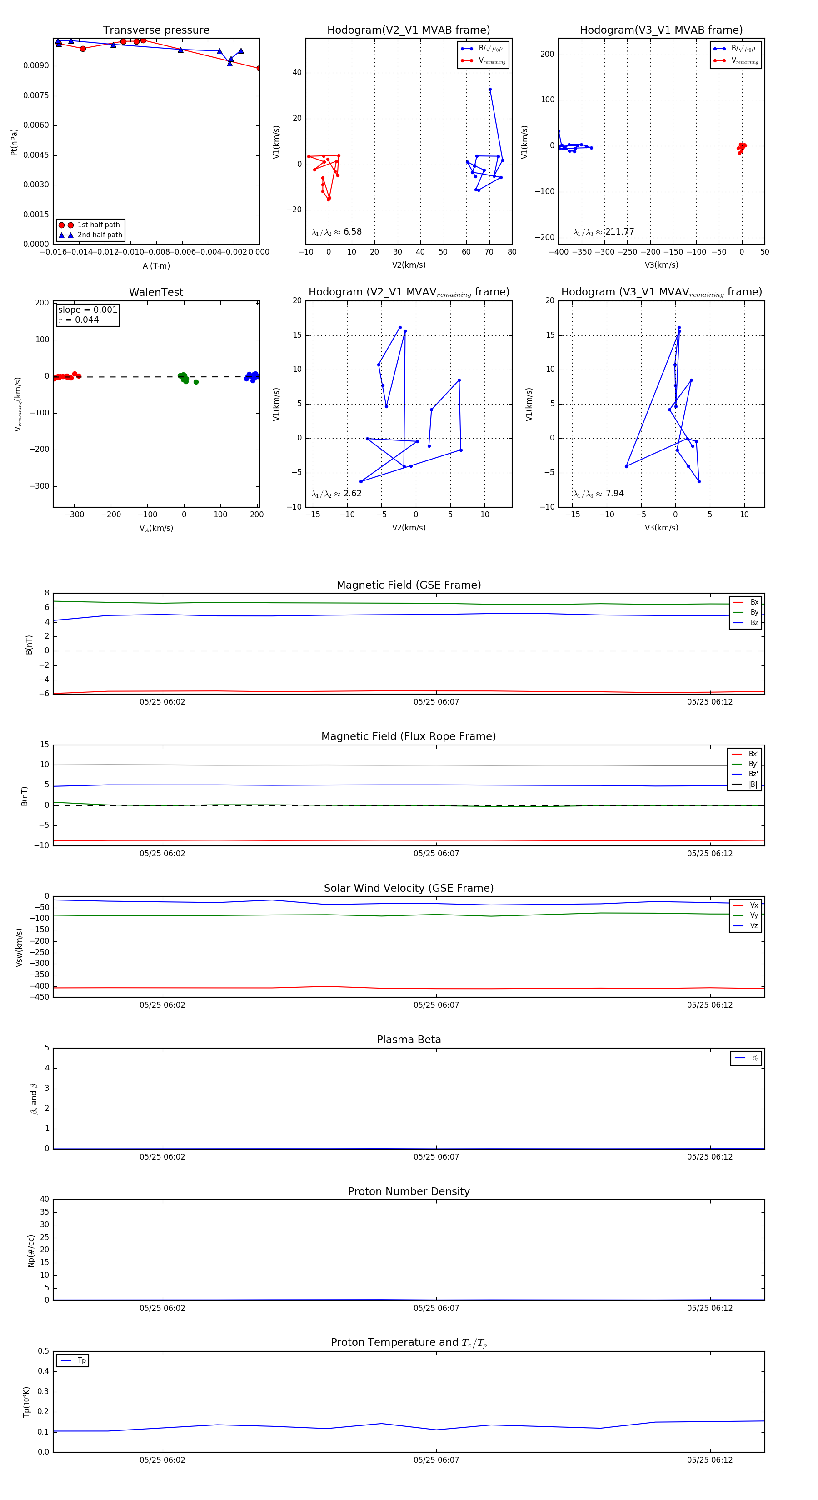Image resolution: width=818 pixels, height=1500 pixels.
Task: Click the Vx legend entry
Action: [746, 905]
